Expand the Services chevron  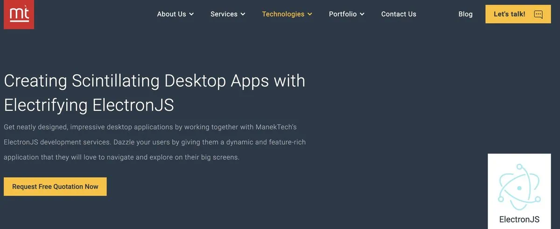(243, 14)
